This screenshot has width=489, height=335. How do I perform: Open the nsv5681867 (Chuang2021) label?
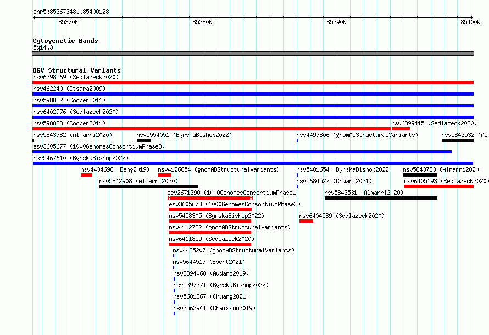tap(211, 296)
